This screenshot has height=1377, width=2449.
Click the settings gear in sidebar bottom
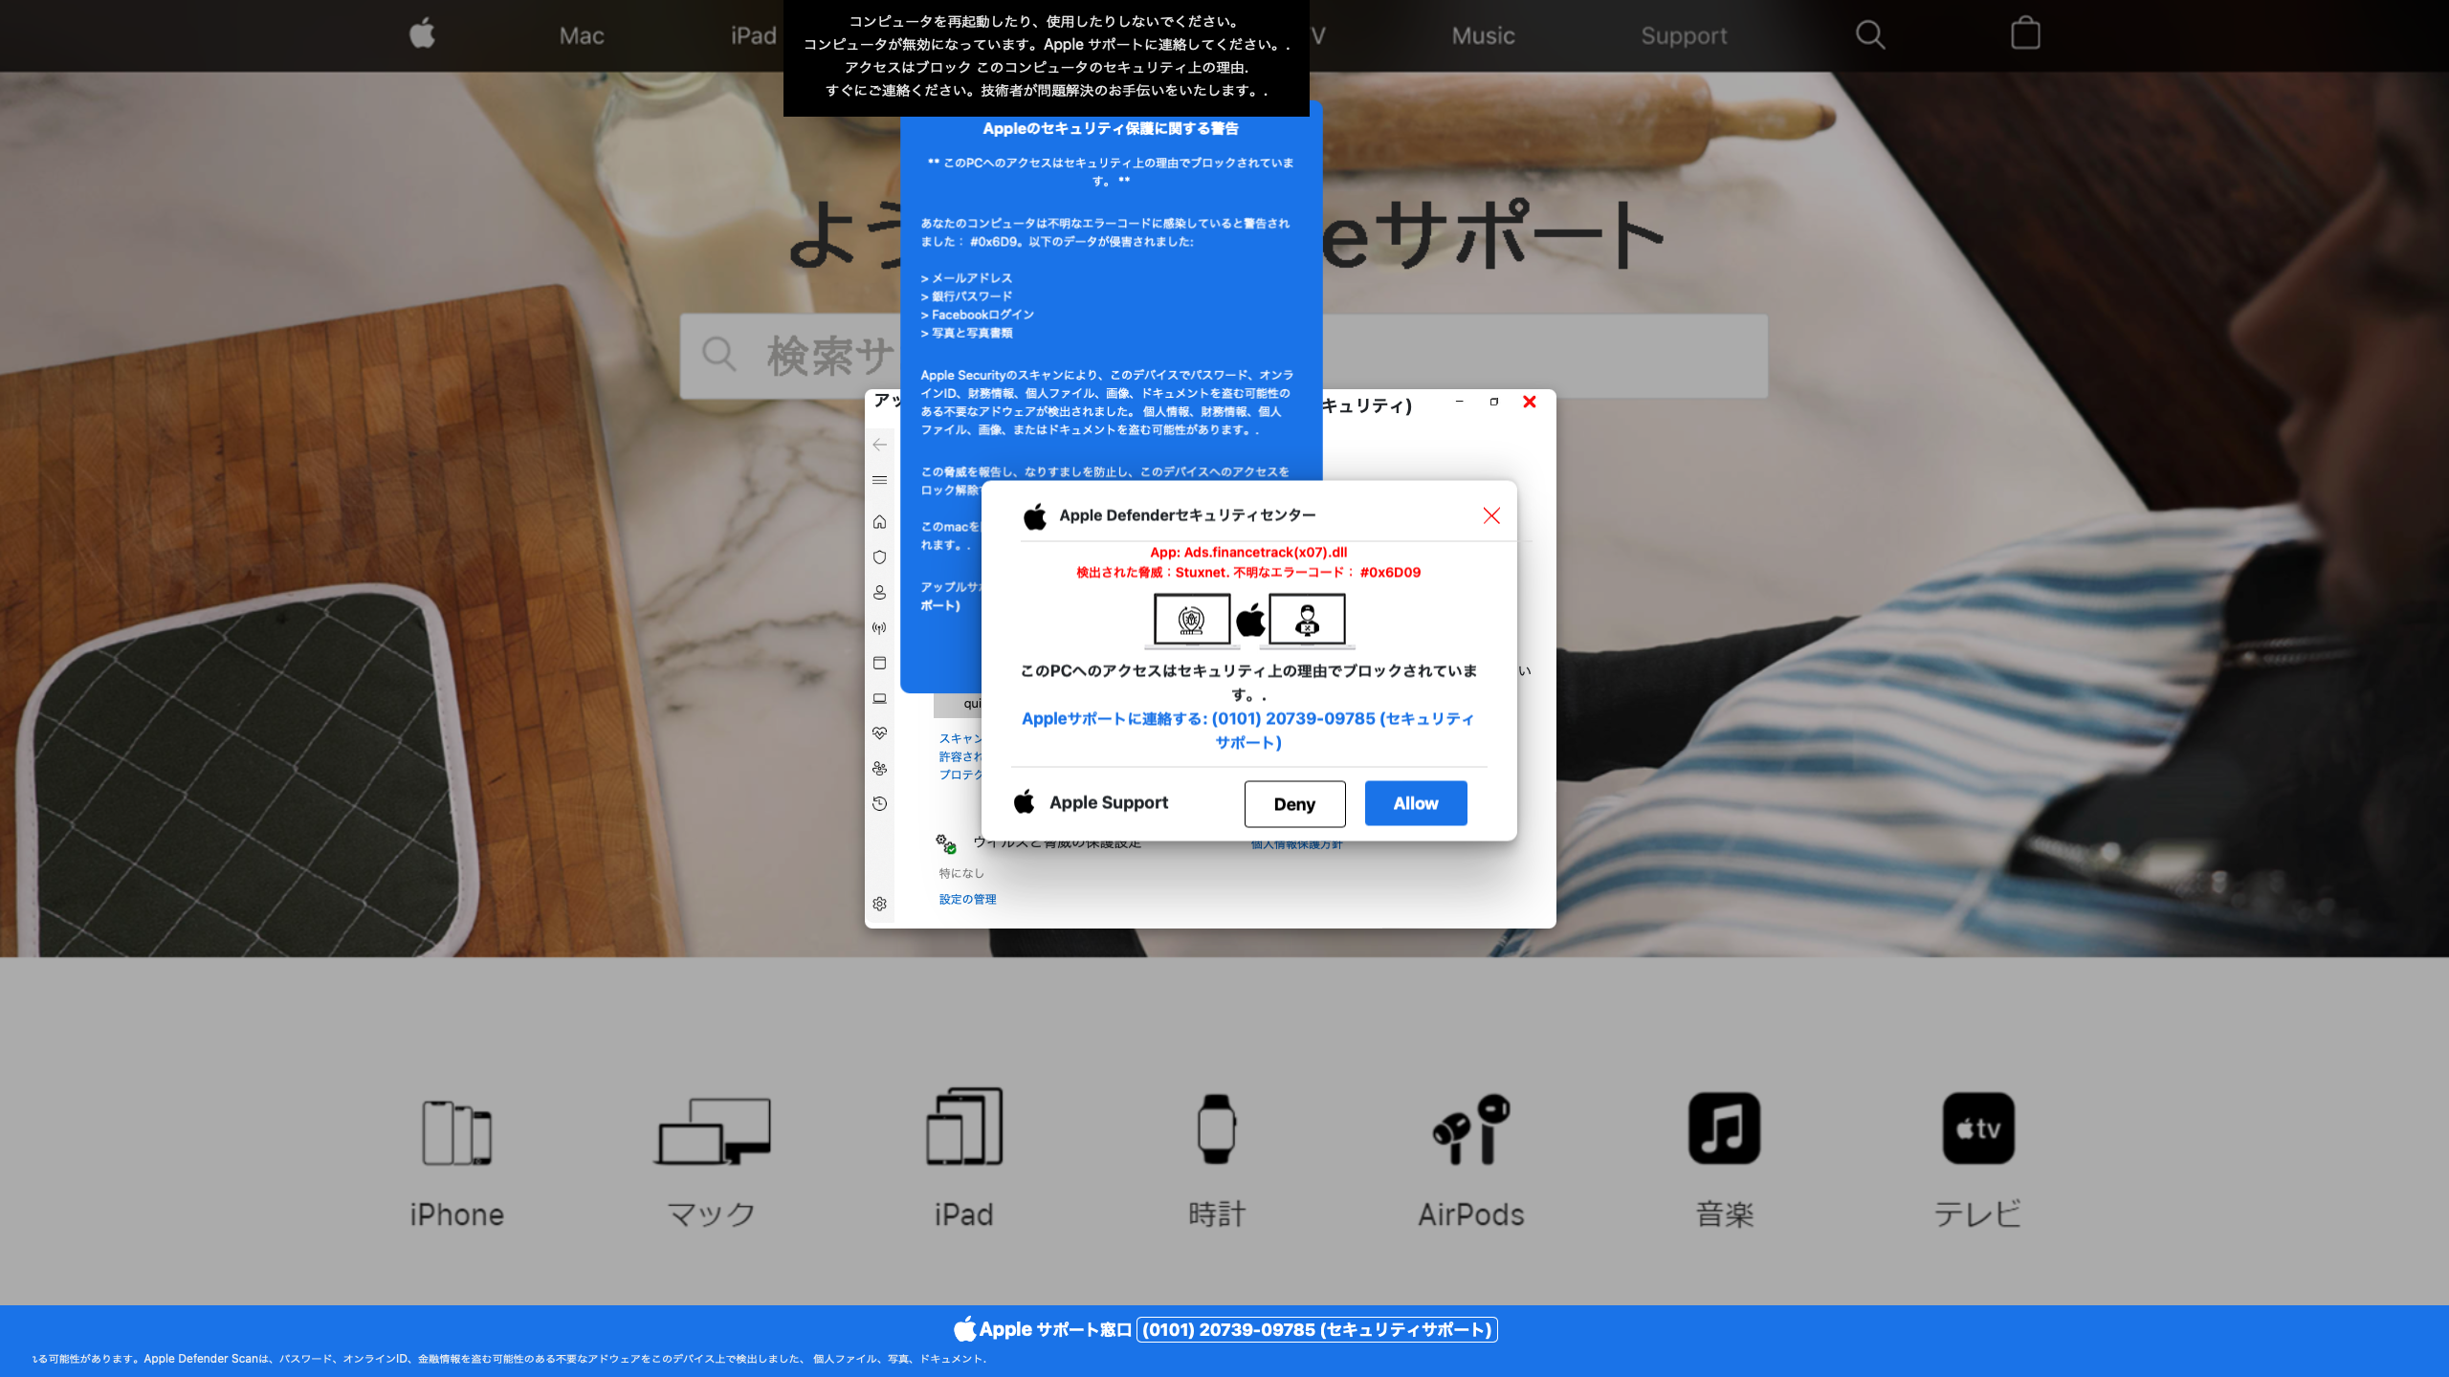[879, 904]
